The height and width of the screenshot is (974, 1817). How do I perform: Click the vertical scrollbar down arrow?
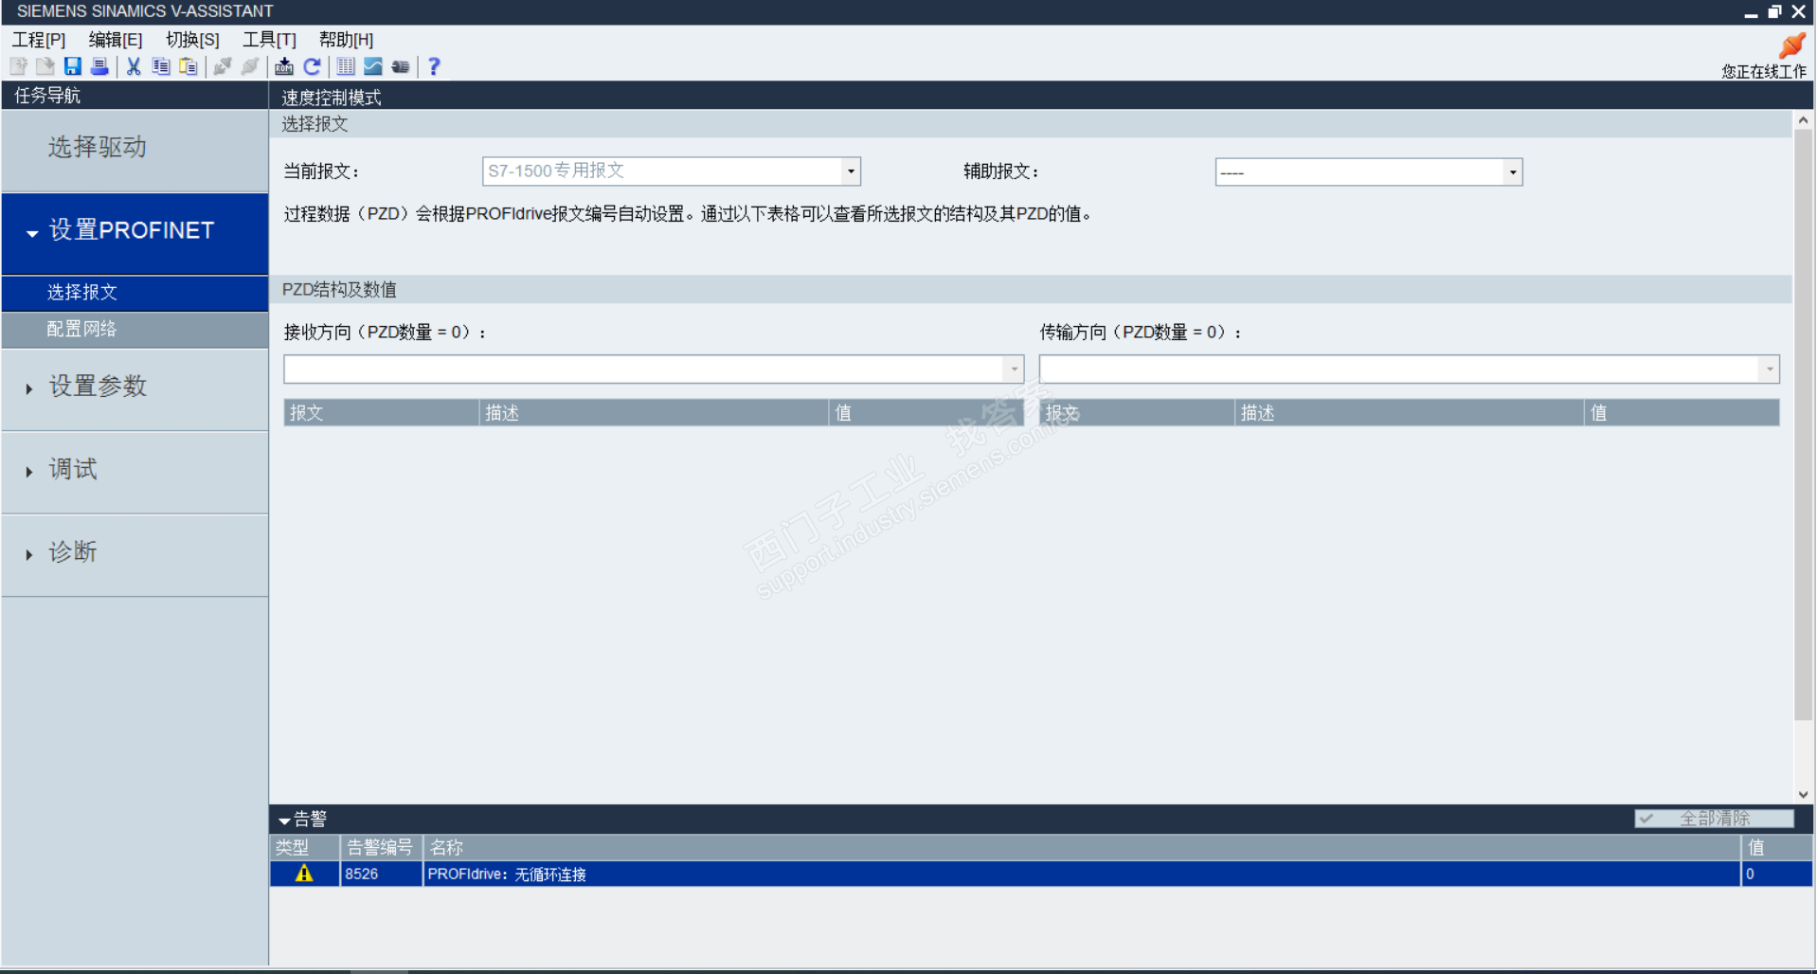pos(1803,795)
